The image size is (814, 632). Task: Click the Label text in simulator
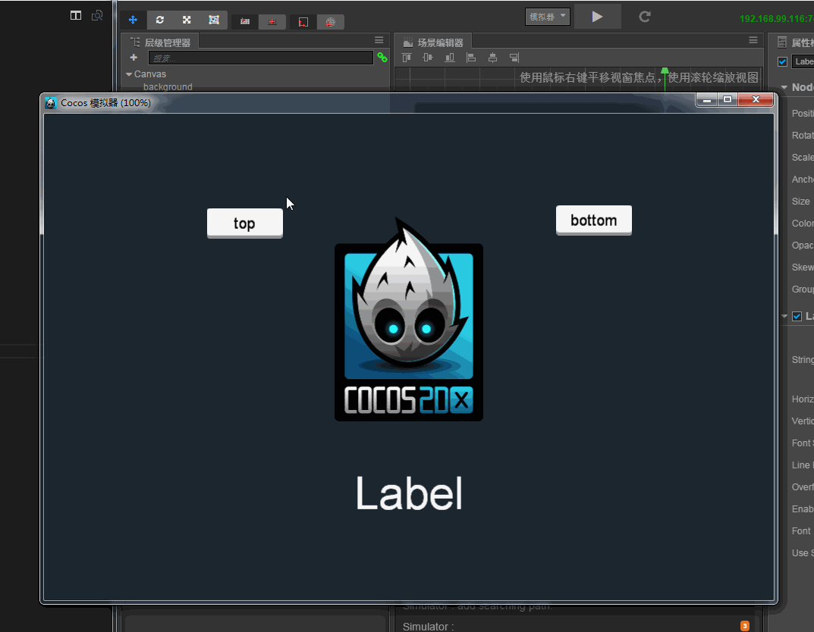(409, 493)
